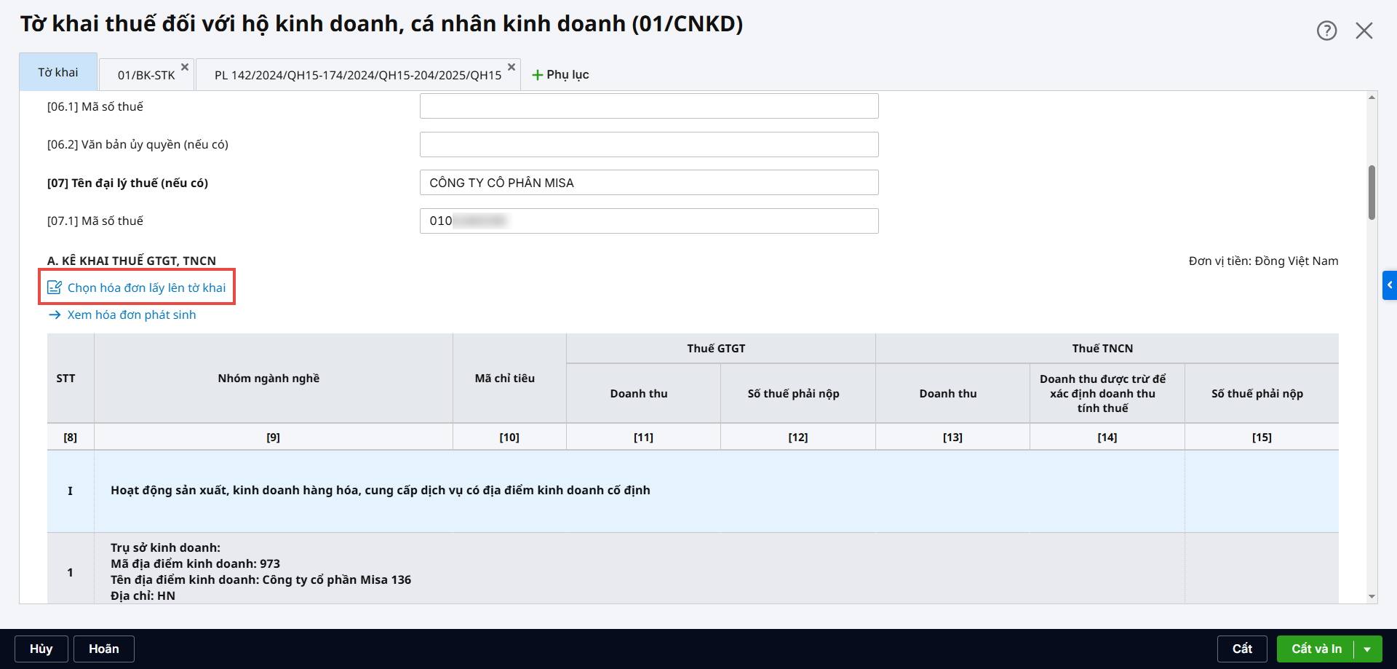1397x669 pixels.
Task: Open the help question mark icon
Action: coord(1326,31)
